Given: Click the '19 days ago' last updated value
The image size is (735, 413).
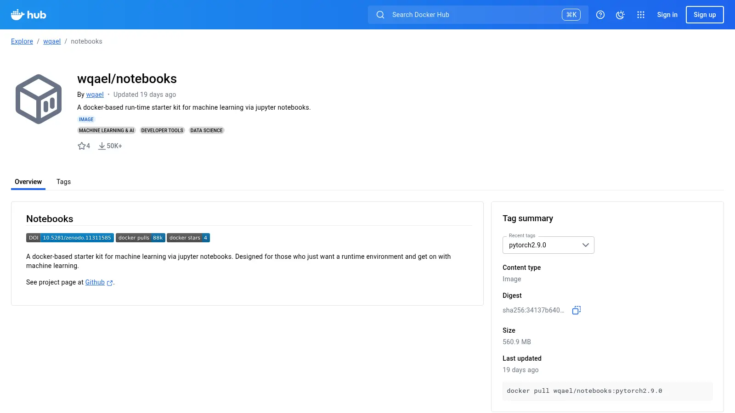Looking at the screenshot, I should [520, 370].
